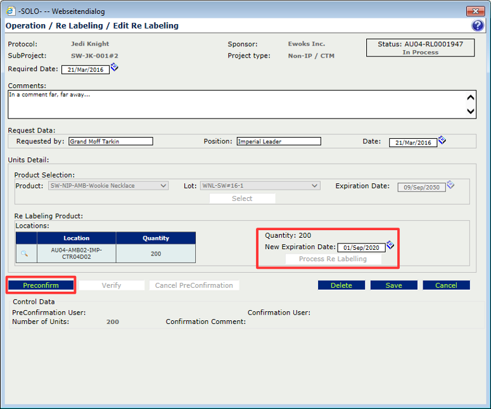Image resolution: width=491 pixels, height=409 pixels.
Task: Click magnifier icon in AU04-AMB02-IMP-CTR04D02 row
Action: coord(25,253)
